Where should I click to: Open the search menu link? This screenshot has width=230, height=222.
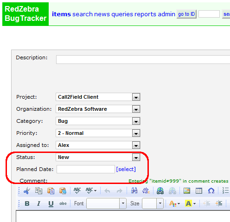click(83, 14)
